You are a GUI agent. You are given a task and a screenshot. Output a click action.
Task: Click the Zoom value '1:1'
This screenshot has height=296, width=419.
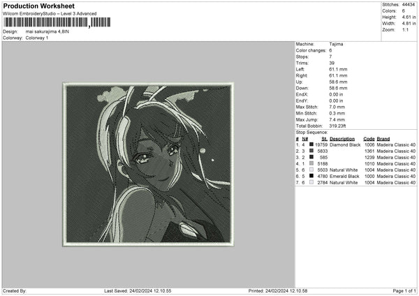point(405,29)
